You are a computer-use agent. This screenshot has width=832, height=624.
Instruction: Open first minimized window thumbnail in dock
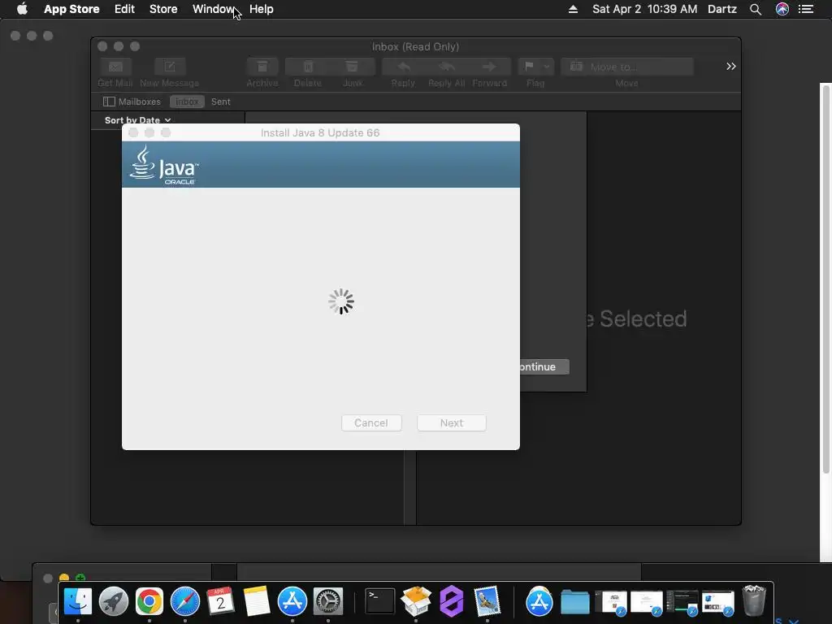point(611,604)
